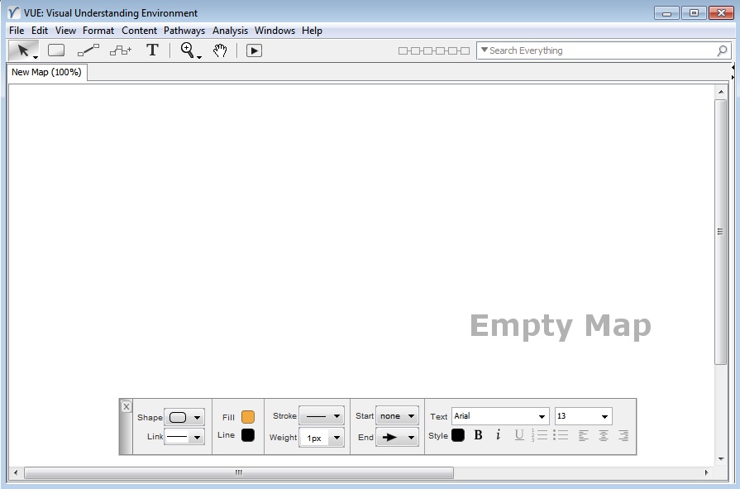Open the Pathways menu
The width and height of the screenshot is (740, 489).
coord(184,30)
